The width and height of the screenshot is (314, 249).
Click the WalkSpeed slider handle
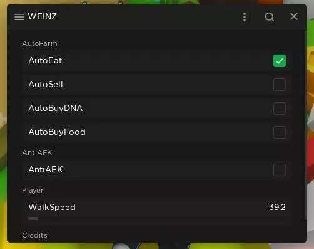point(33,218)
